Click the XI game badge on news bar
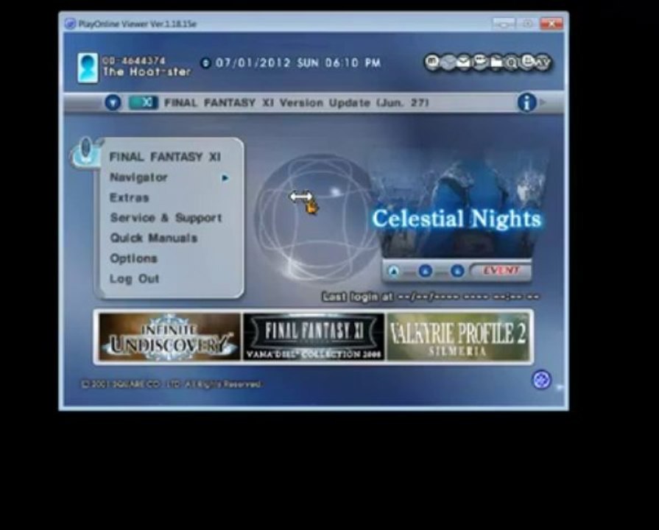Image resolution: width=659 pixels, height=530 pixels. (x=144, y=102)
